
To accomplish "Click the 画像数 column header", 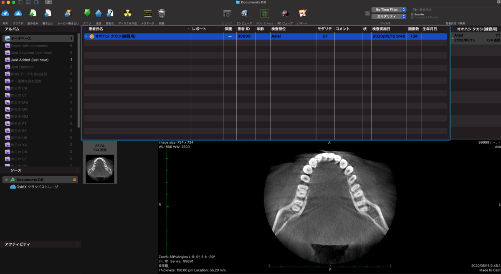I will 414,29.
